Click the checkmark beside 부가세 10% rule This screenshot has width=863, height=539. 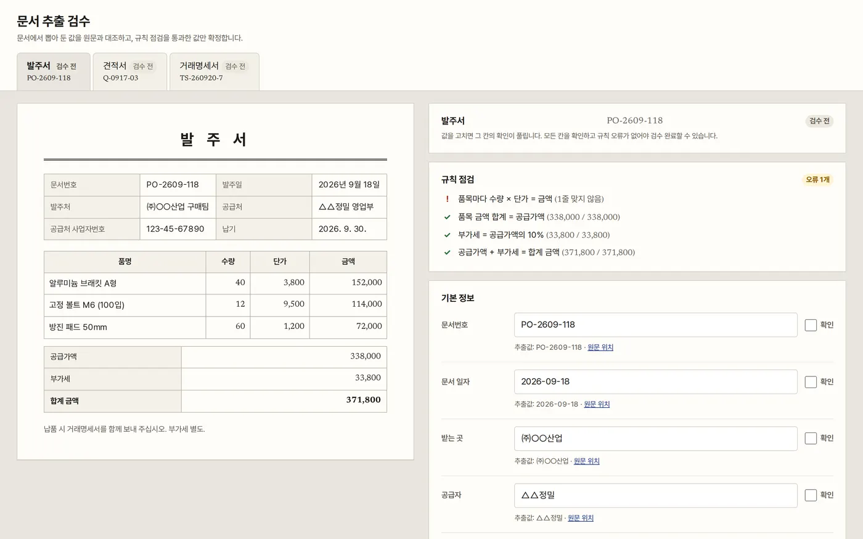coord(448,235)
